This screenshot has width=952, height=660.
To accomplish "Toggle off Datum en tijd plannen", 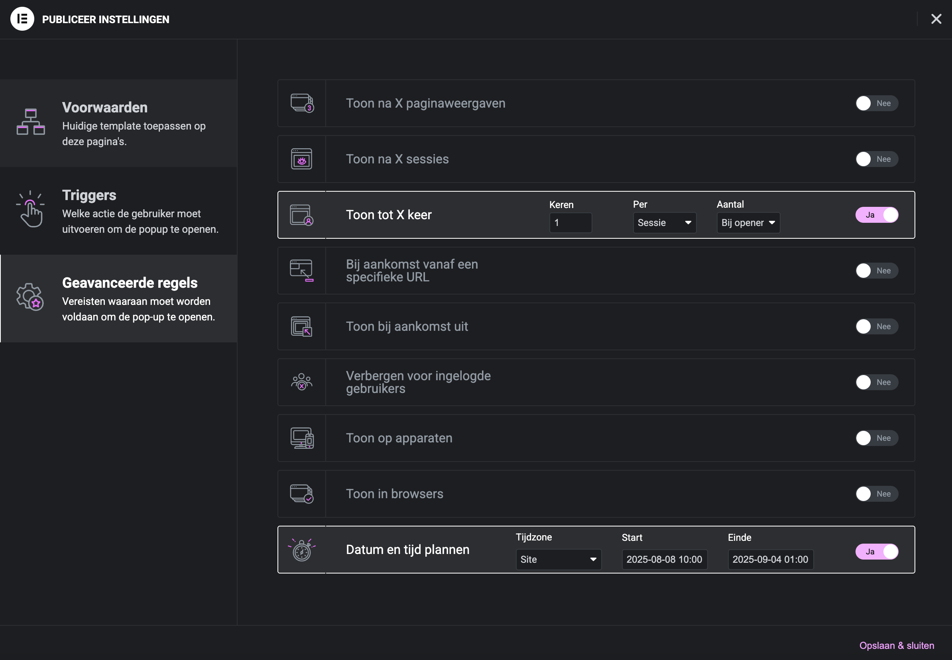I will pos(876,552).
